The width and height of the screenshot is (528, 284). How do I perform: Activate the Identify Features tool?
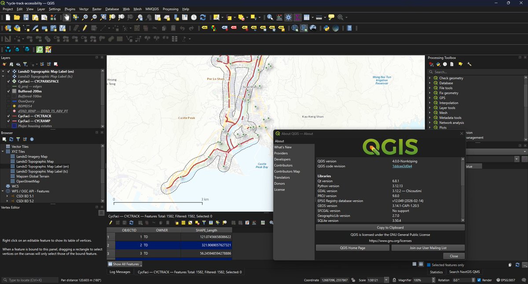point(270,18)
